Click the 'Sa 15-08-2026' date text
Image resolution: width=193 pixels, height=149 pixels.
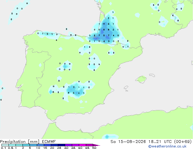128,142
